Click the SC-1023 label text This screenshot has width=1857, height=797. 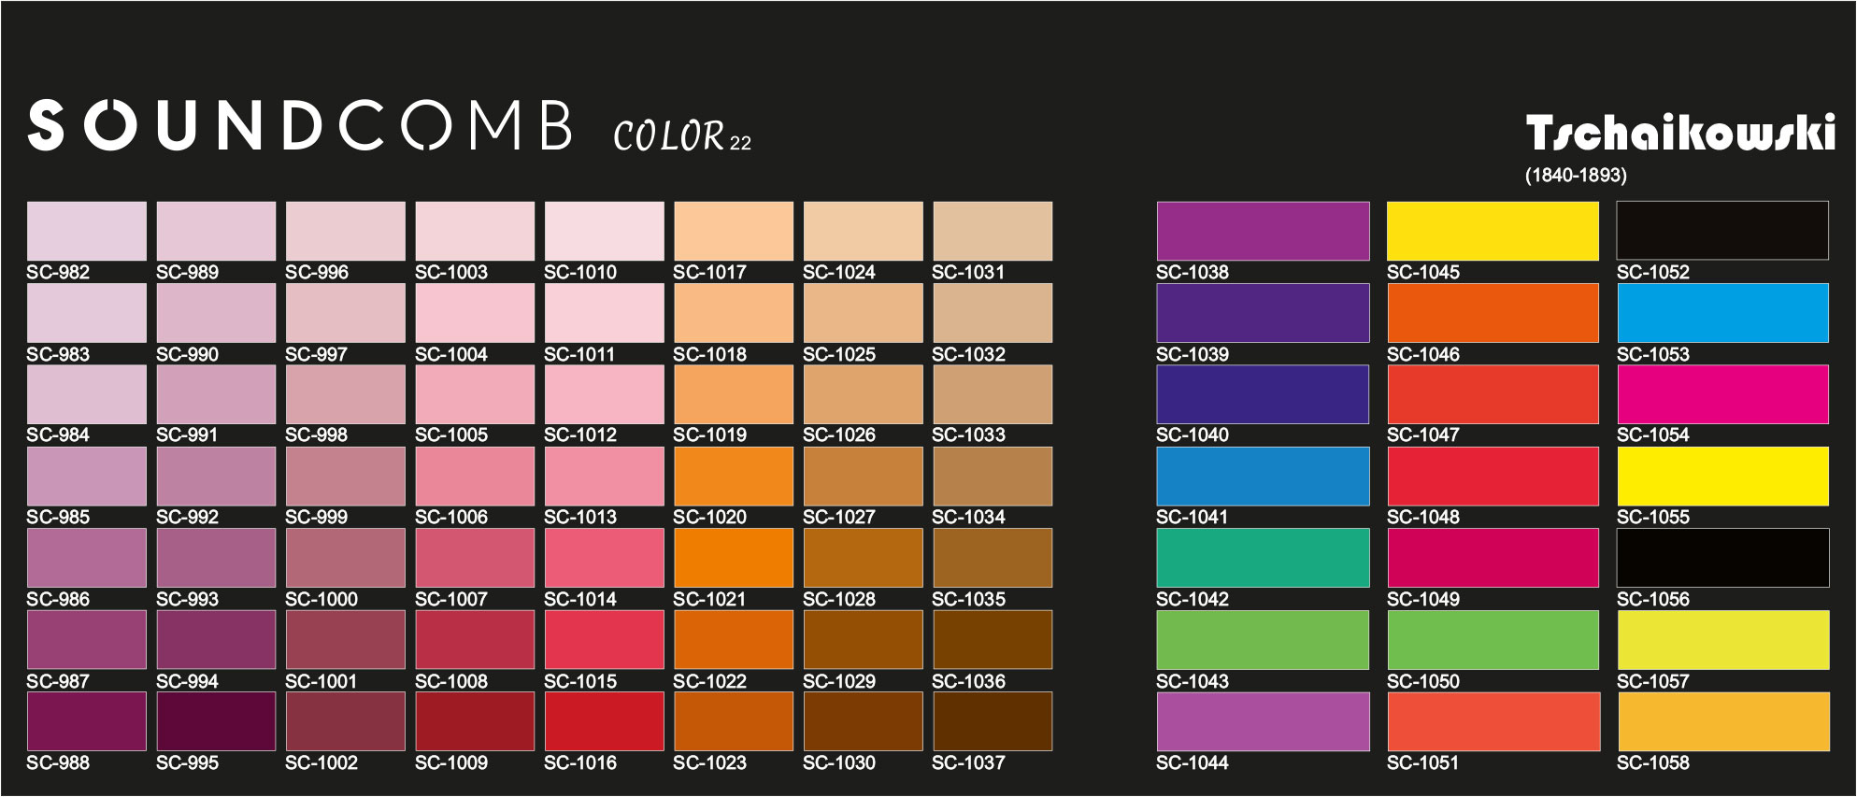pyautogui.click(x=710, y=762)
